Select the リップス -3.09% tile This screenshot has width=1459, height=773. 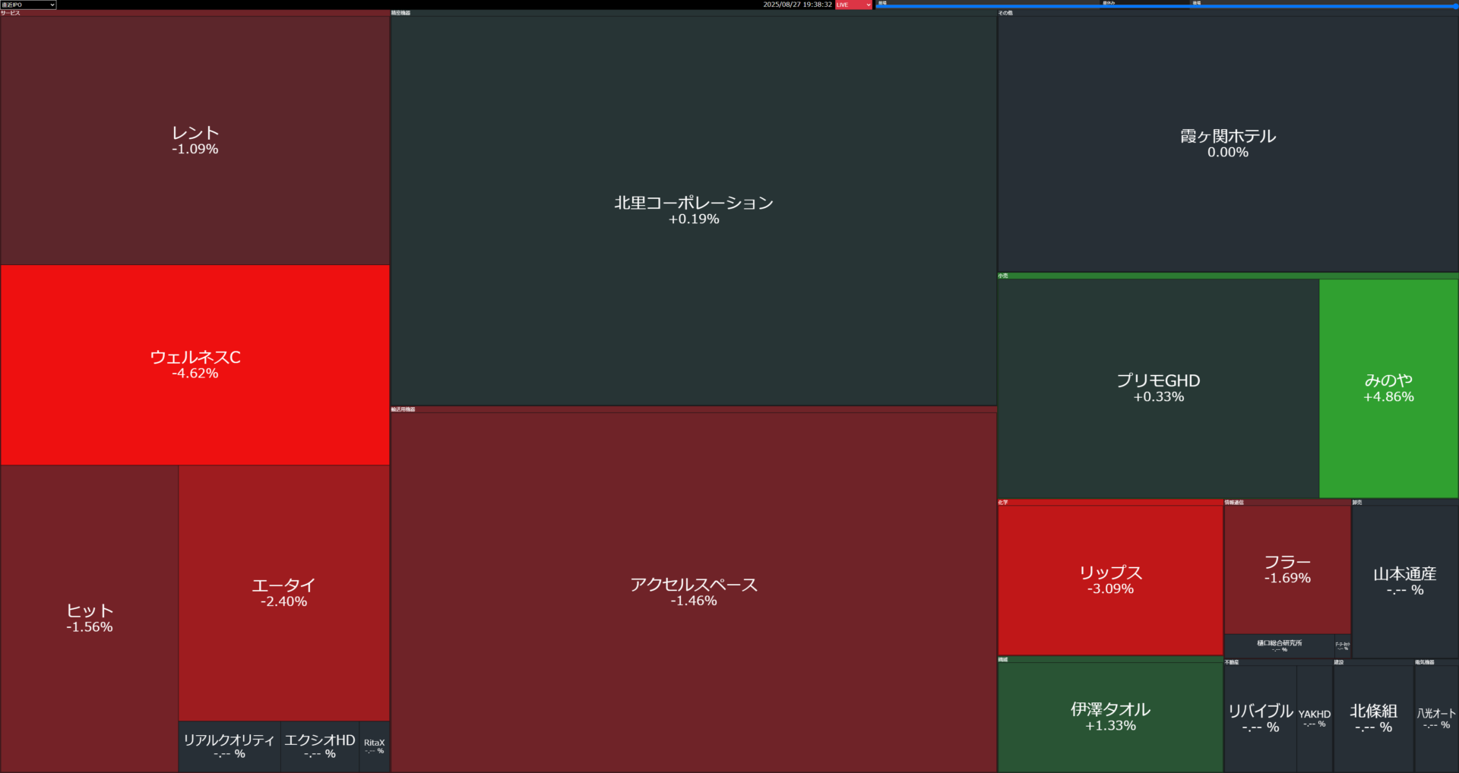[1110, 580]
